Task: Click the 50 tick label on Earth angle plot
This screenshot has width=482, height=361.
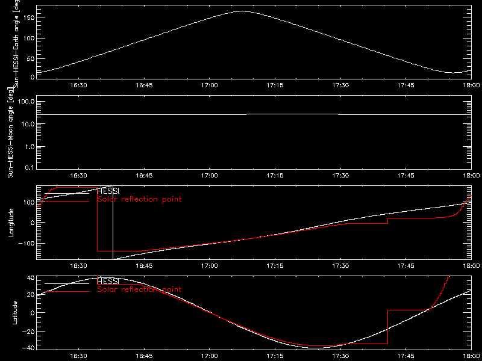Action: pos(30,58)
